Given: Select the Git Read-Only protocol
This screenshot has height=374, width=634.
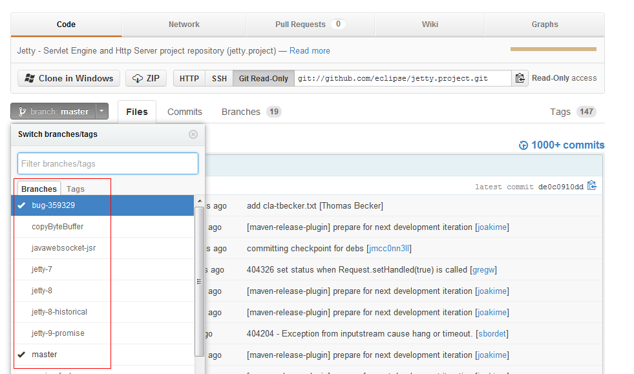Looking at the screenshot, I should [x=264, y=78].
